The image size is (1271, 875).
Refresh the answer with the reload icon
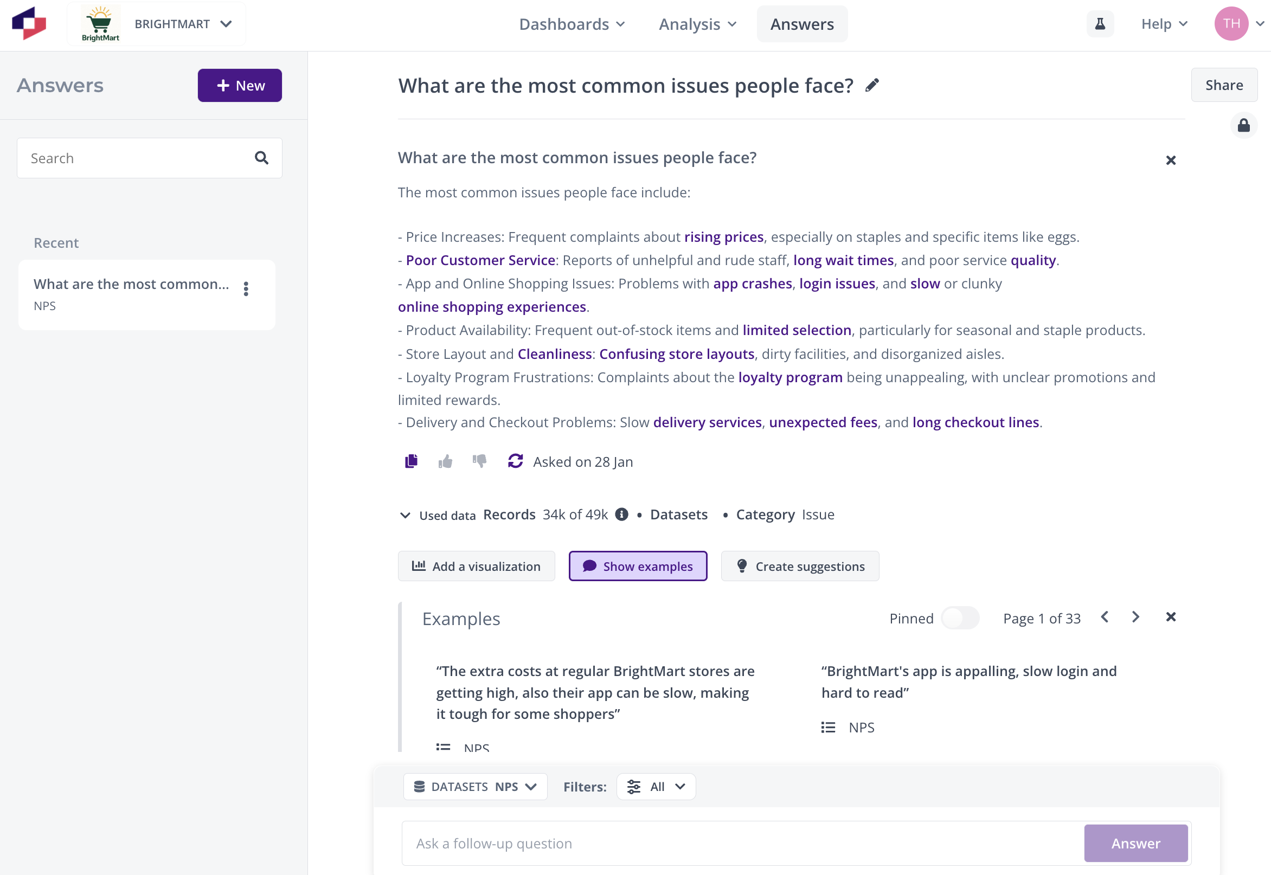516,461
